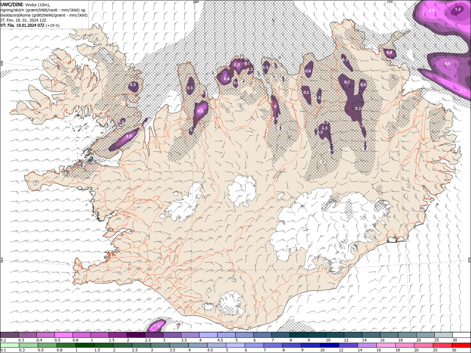This screenshot has width=471, height=353.
Task: Click the 'slydda/snjókoma' description line
Action: click(x=44, y=15)
